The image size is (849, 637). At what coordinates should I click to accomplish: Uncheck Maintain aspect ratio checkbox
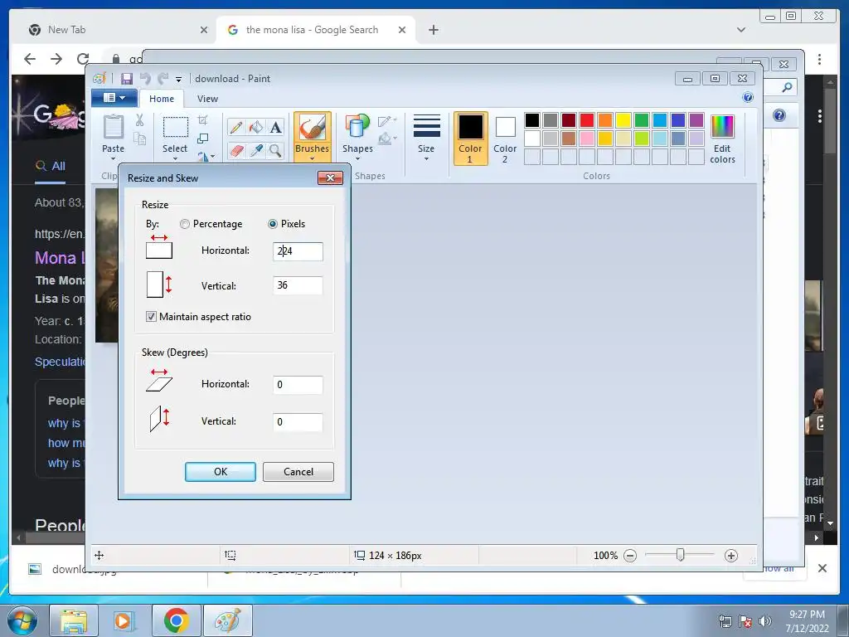point(151,316)
